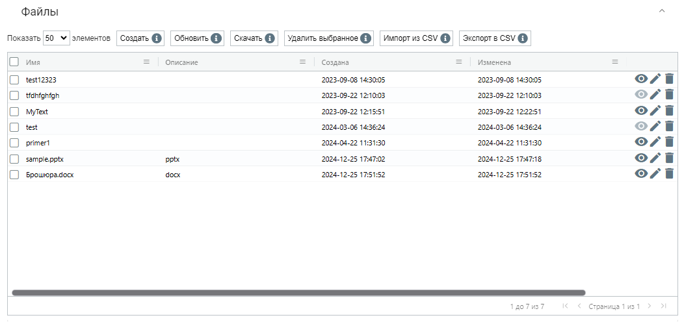Sort by the Описание column header
This screenshot has width=684, height=322.
(181, 62)
